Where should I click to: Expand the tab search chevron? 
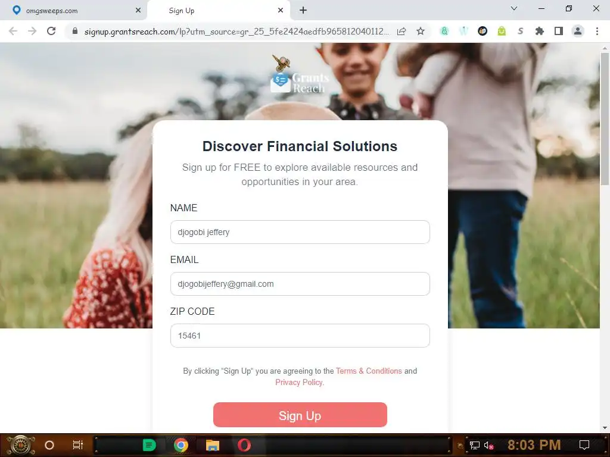[514, 8]
